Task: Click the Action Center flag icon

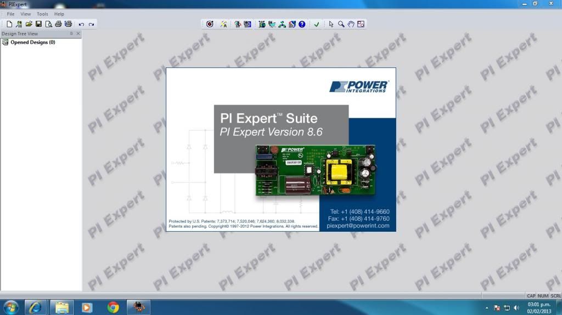Action: (497, 308)
